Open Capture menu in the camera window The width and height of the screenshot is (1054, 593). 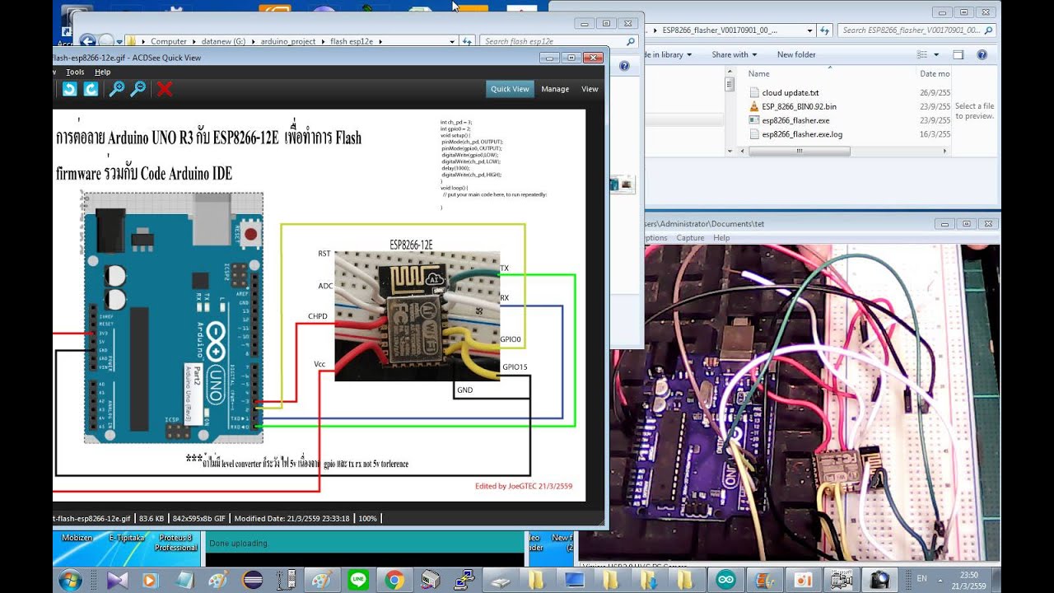point(690,238)
